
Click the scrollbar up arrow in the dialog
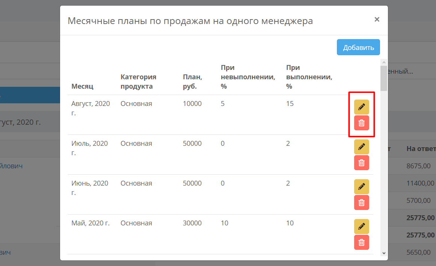pyautogui.click(x=384, y=62)
